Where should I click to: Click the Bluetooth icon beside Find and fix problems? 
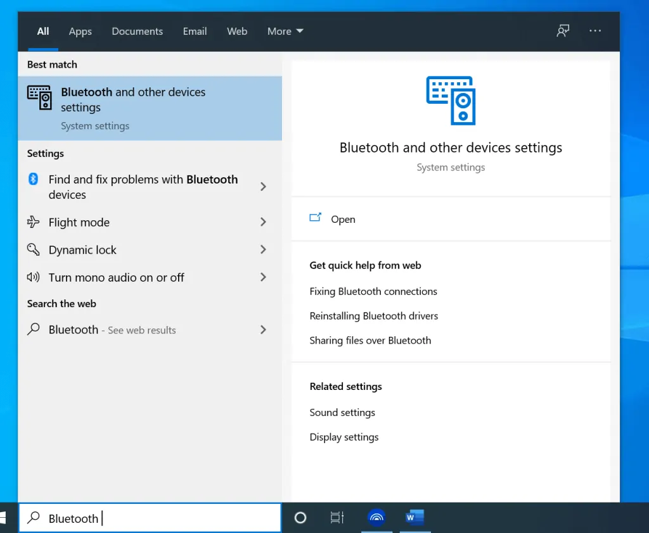coord(34,179)
